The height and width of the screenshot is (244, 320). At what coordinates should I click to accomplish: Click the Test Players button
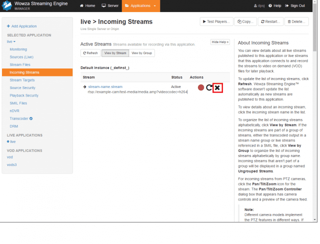click(x=216, y=21)
